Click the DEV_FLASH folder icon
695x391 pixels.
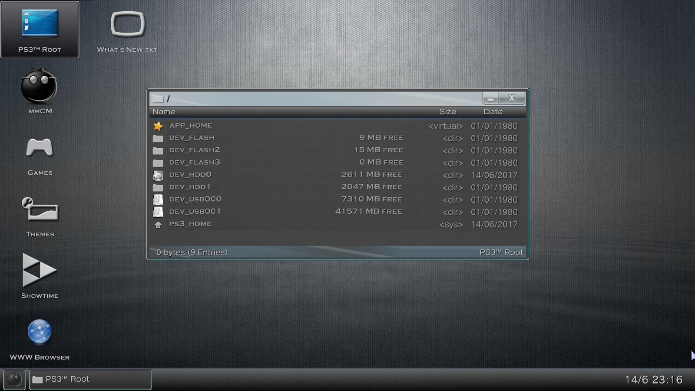[158, 138]
